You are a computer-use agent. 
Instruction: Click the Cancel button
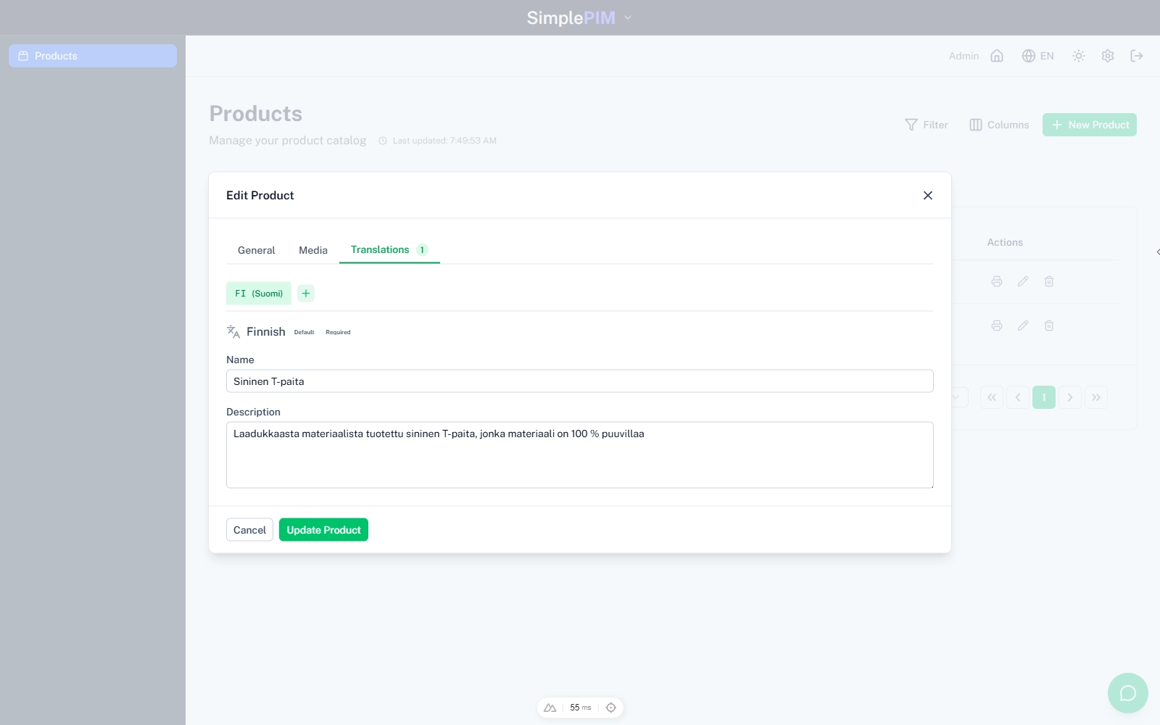click(249, 530)
